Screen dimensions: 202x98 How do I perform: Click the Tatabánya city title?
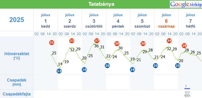101,4
